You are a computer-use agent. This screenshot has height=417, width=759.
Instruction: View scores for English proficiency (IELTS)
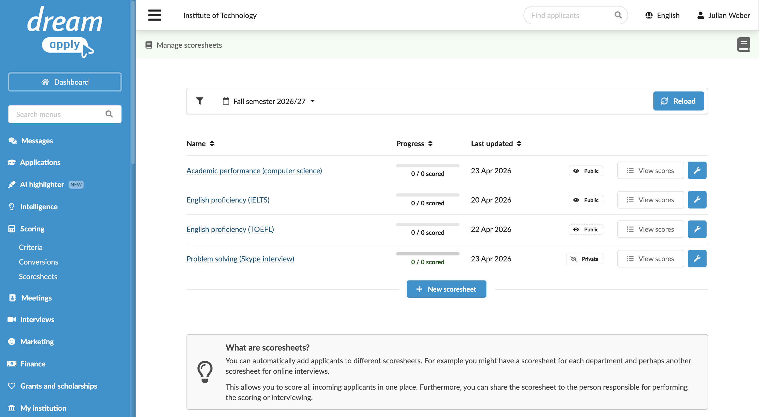coord(650,200)
